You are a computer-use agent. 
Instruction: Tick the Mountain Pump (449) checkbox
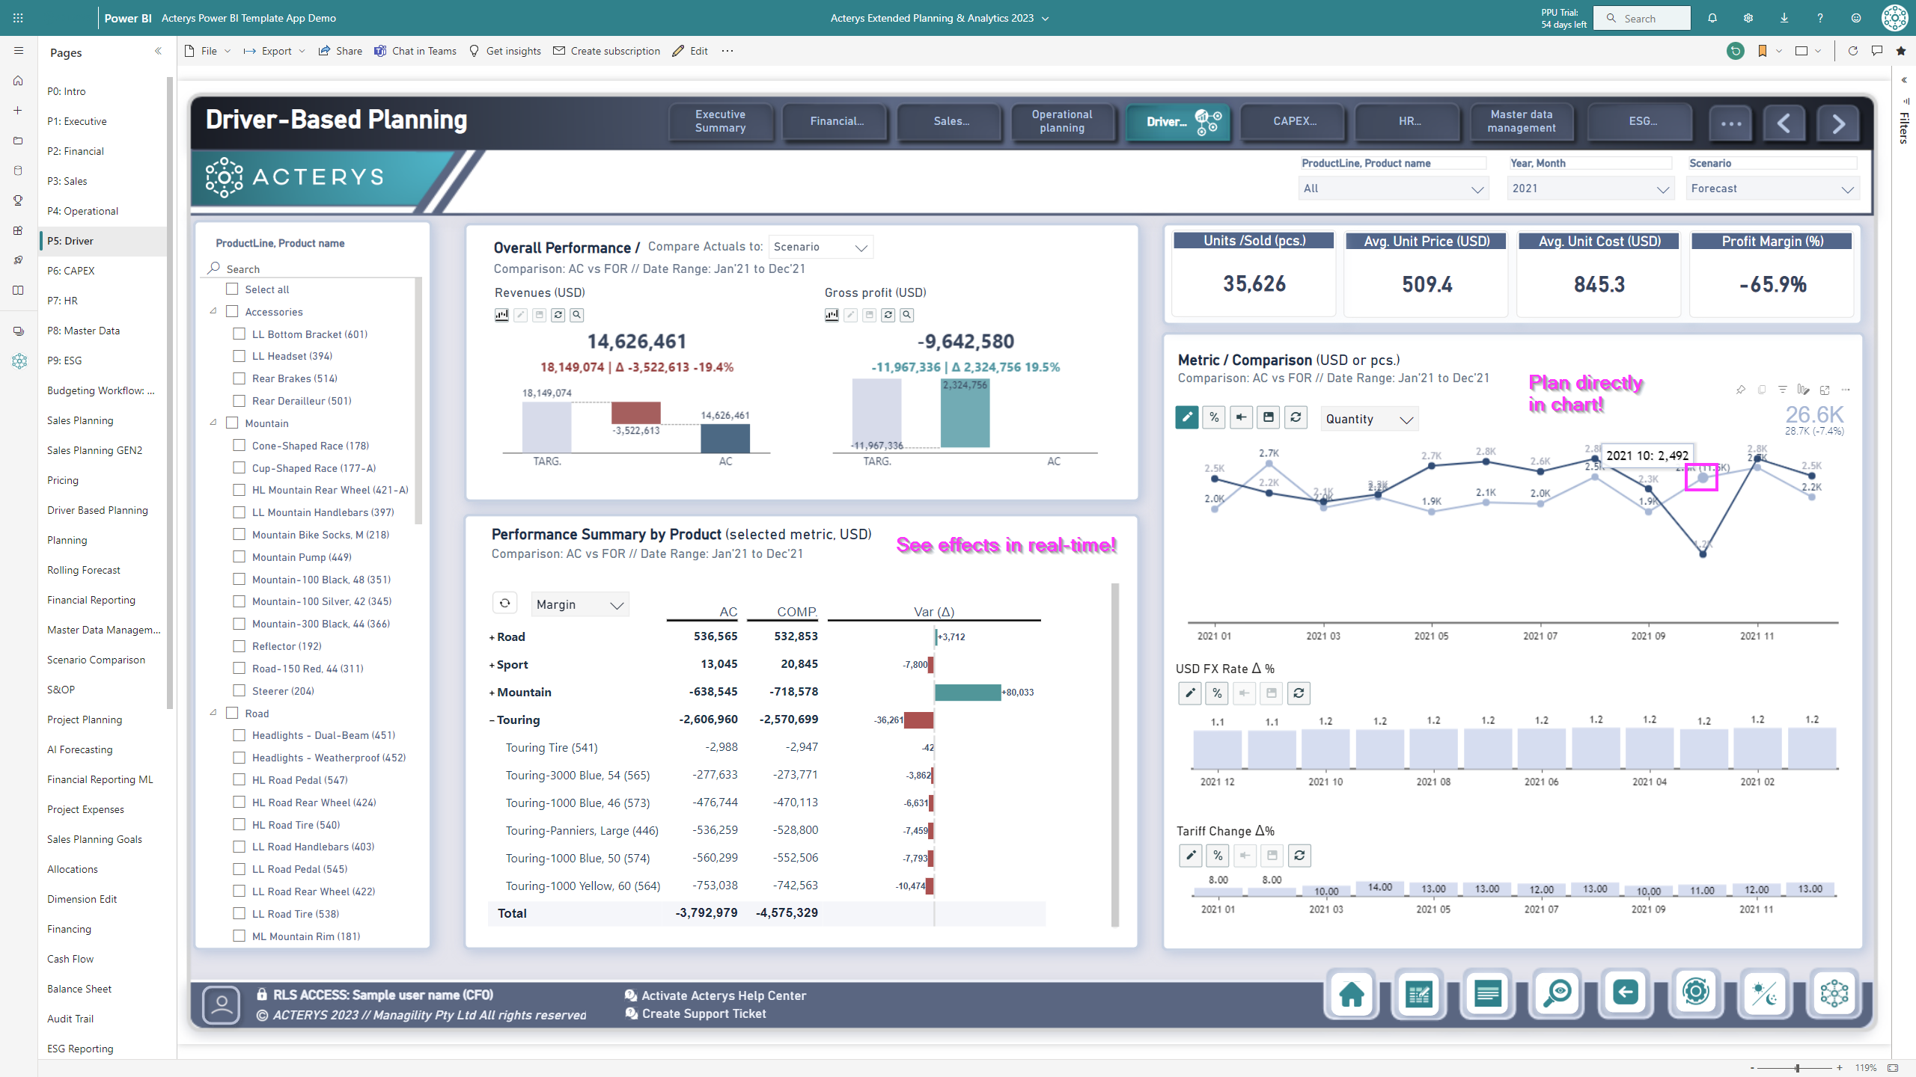239,557
